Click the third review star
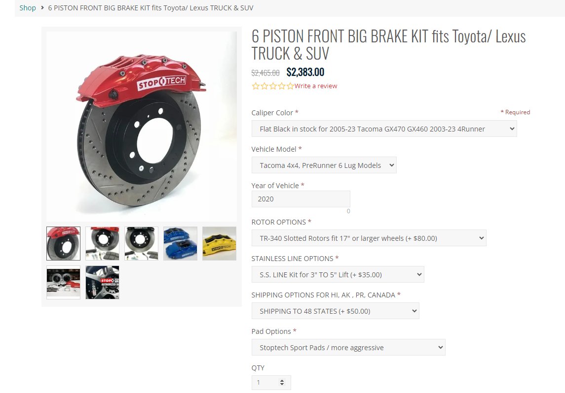The width and height of the screenshot is (565, 393). tap(273, 86)
